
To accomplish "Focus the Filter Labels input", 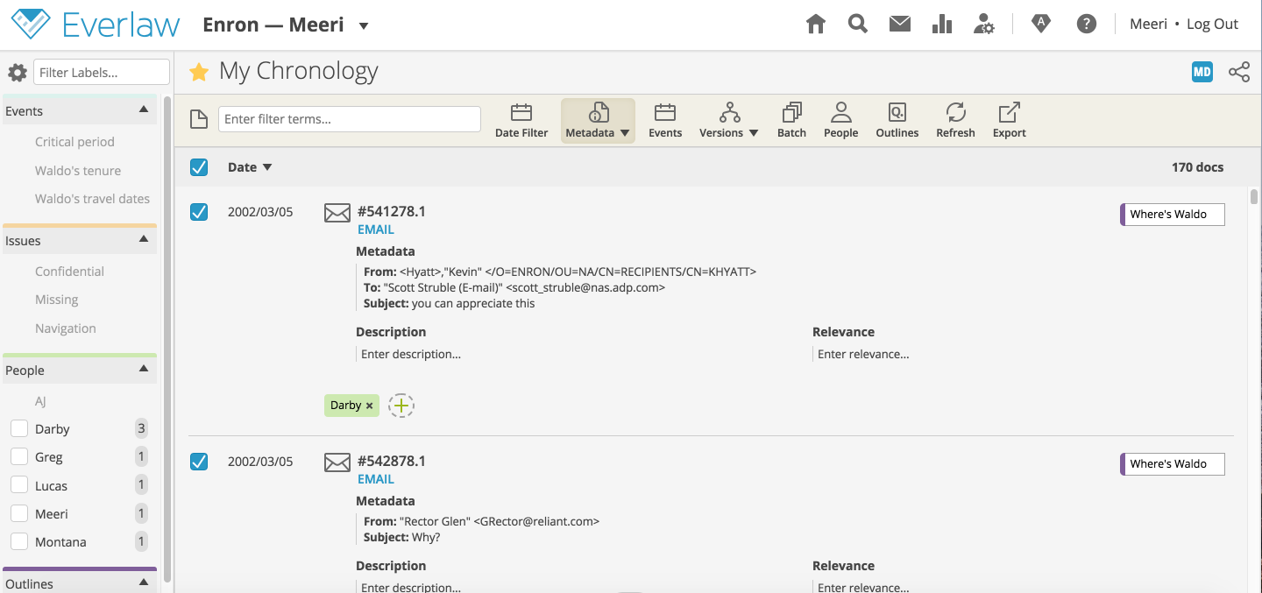I will [102, 73].
